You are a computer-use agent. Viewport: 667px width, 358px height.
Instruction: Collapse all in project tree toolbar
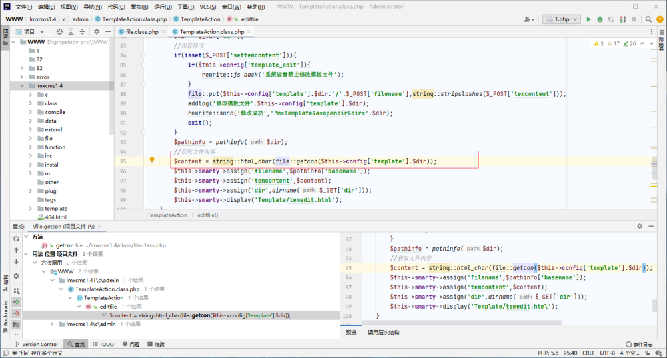click(82, 31)
